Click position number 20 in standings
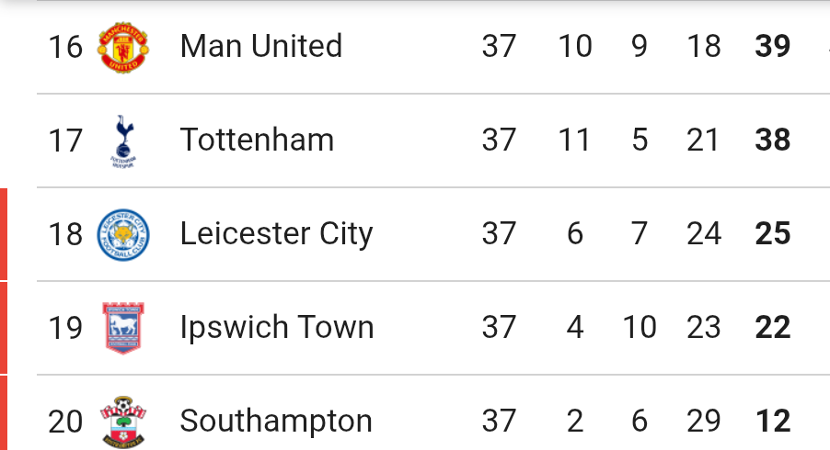Image resolution: width=830 pixels, height=450 pixels. 65,422
